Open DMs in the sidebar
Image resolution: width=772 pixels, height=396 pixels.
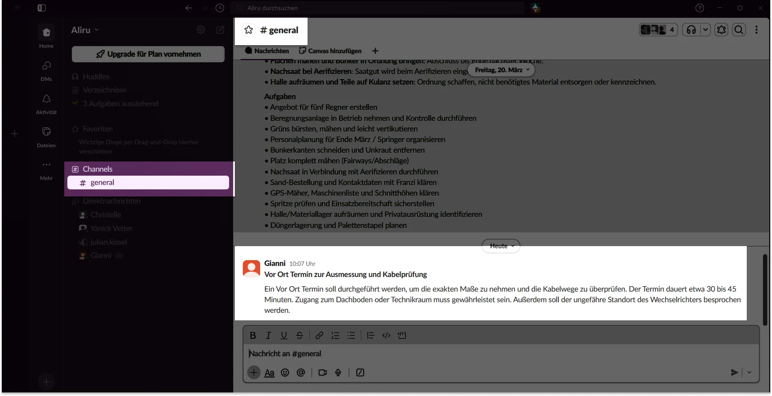point(46,71)
